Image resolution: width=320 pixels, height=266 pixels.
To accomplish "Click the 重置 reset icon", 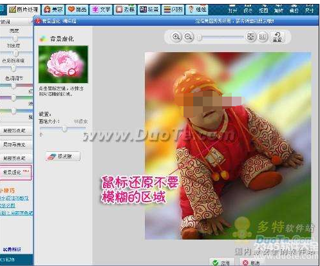I will coord(277,37).
